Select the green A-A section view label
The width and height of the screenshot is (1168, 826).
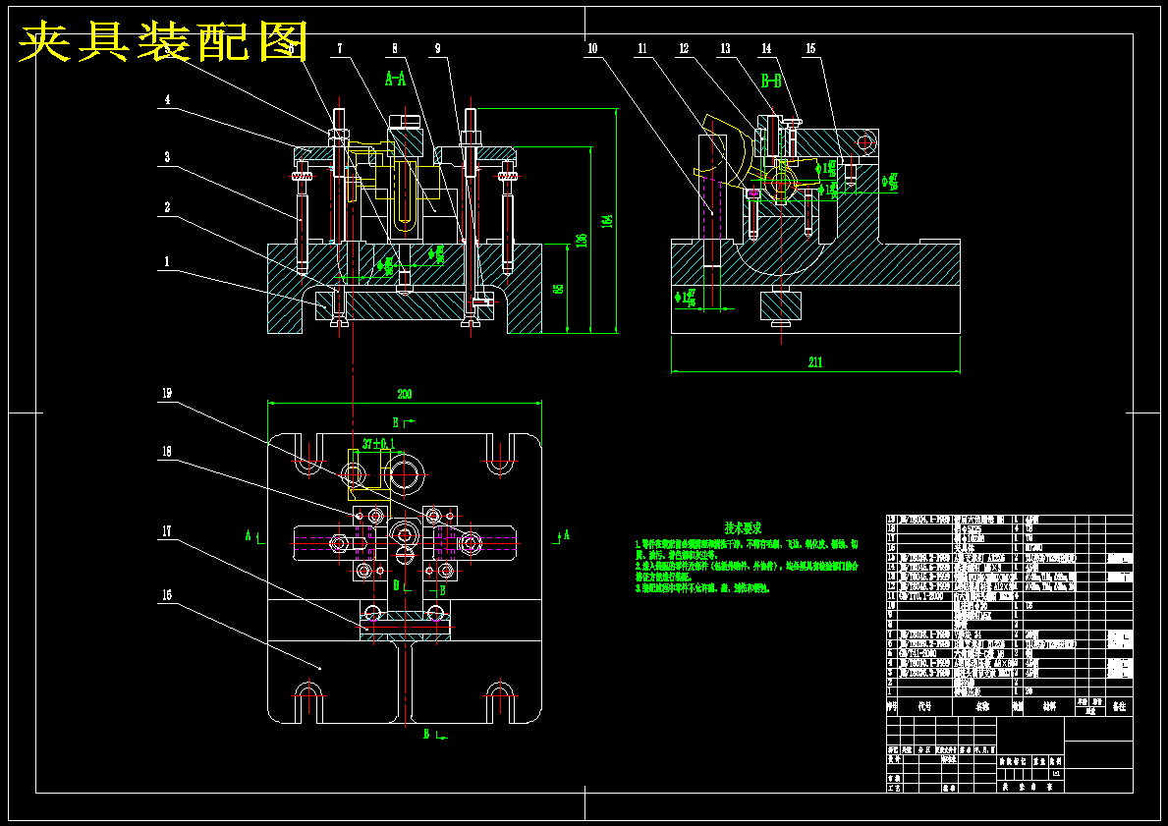[395, 79]
